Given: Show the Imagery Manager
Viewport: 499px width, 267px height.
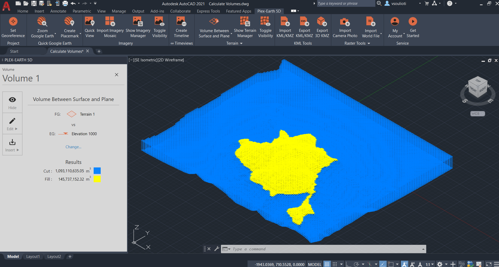Looking at the screenshot, I should coord(138,27).
